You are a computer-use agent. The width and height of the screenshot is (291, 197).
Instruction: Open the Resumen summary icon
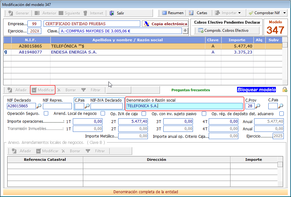[x=164, y=13]
